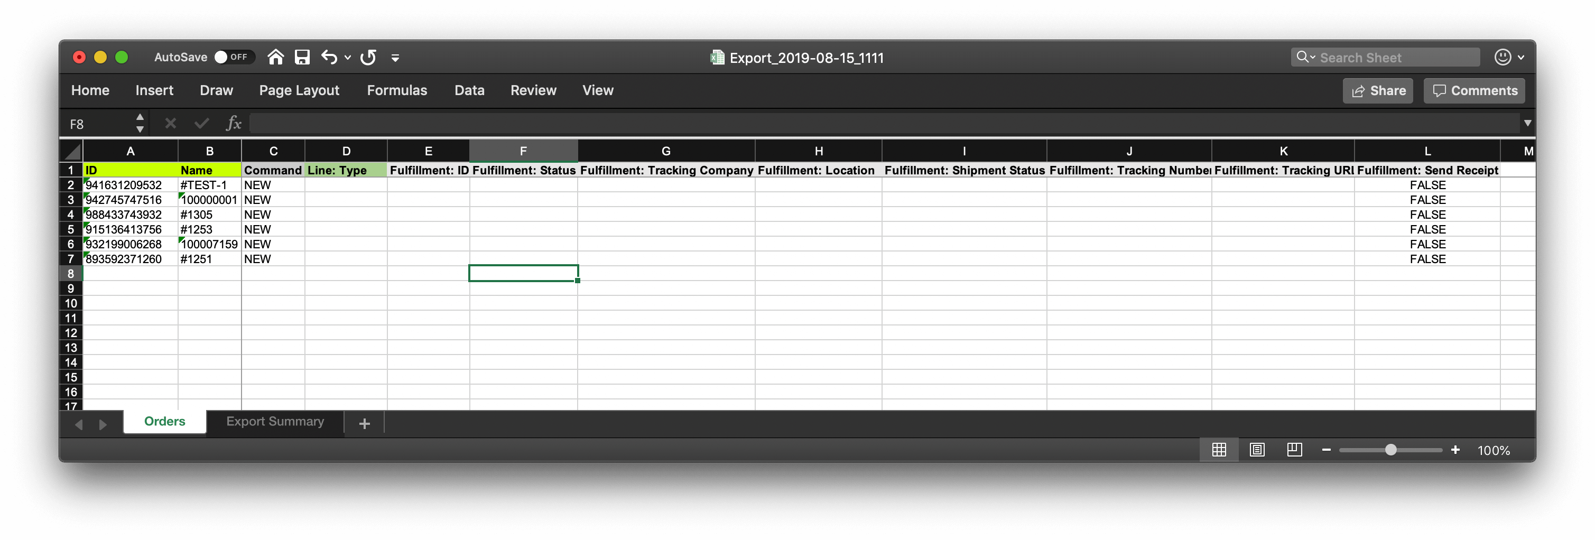Click the Share button

click(1378, 91)
